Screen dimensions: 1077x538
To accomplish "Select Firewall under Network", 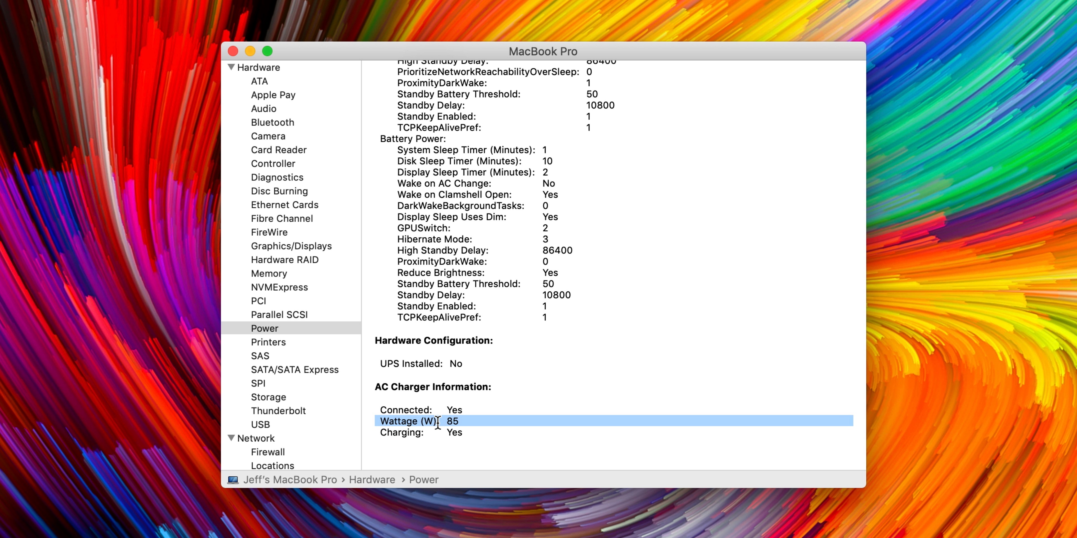I will (x=268, y=452).
